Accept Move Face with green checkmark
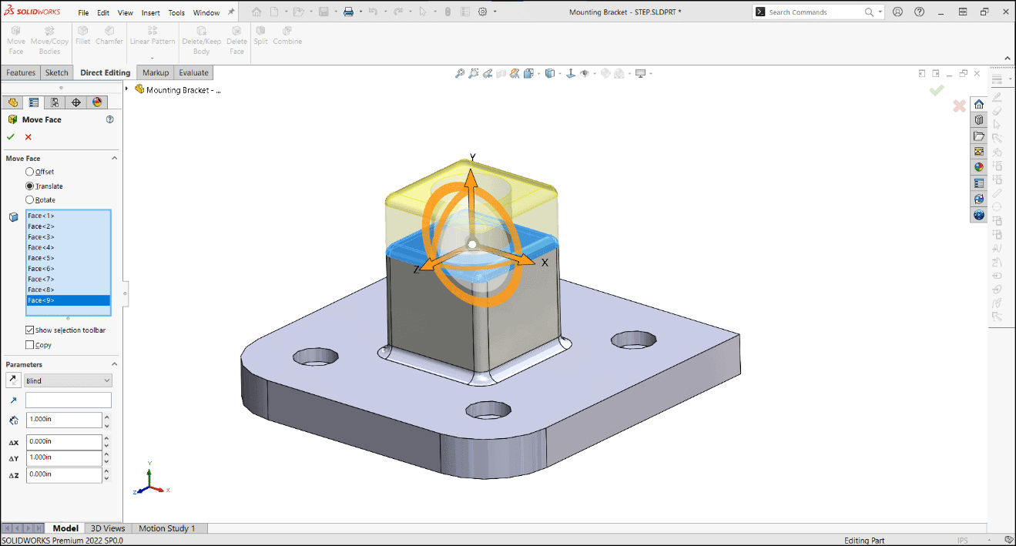This screenshot has width=1016, height=546. 11,137
